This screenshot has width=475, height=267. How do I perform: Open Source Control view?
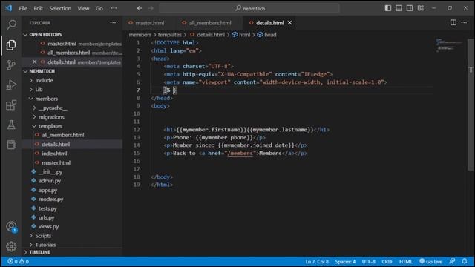[x=11, y=65]
